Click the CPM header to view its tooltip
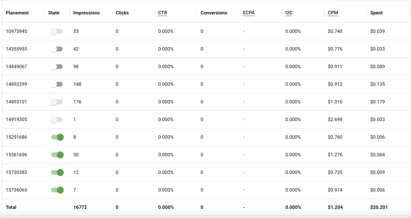Viewport: 411px width, 218px height. click(x=333, y=13)
